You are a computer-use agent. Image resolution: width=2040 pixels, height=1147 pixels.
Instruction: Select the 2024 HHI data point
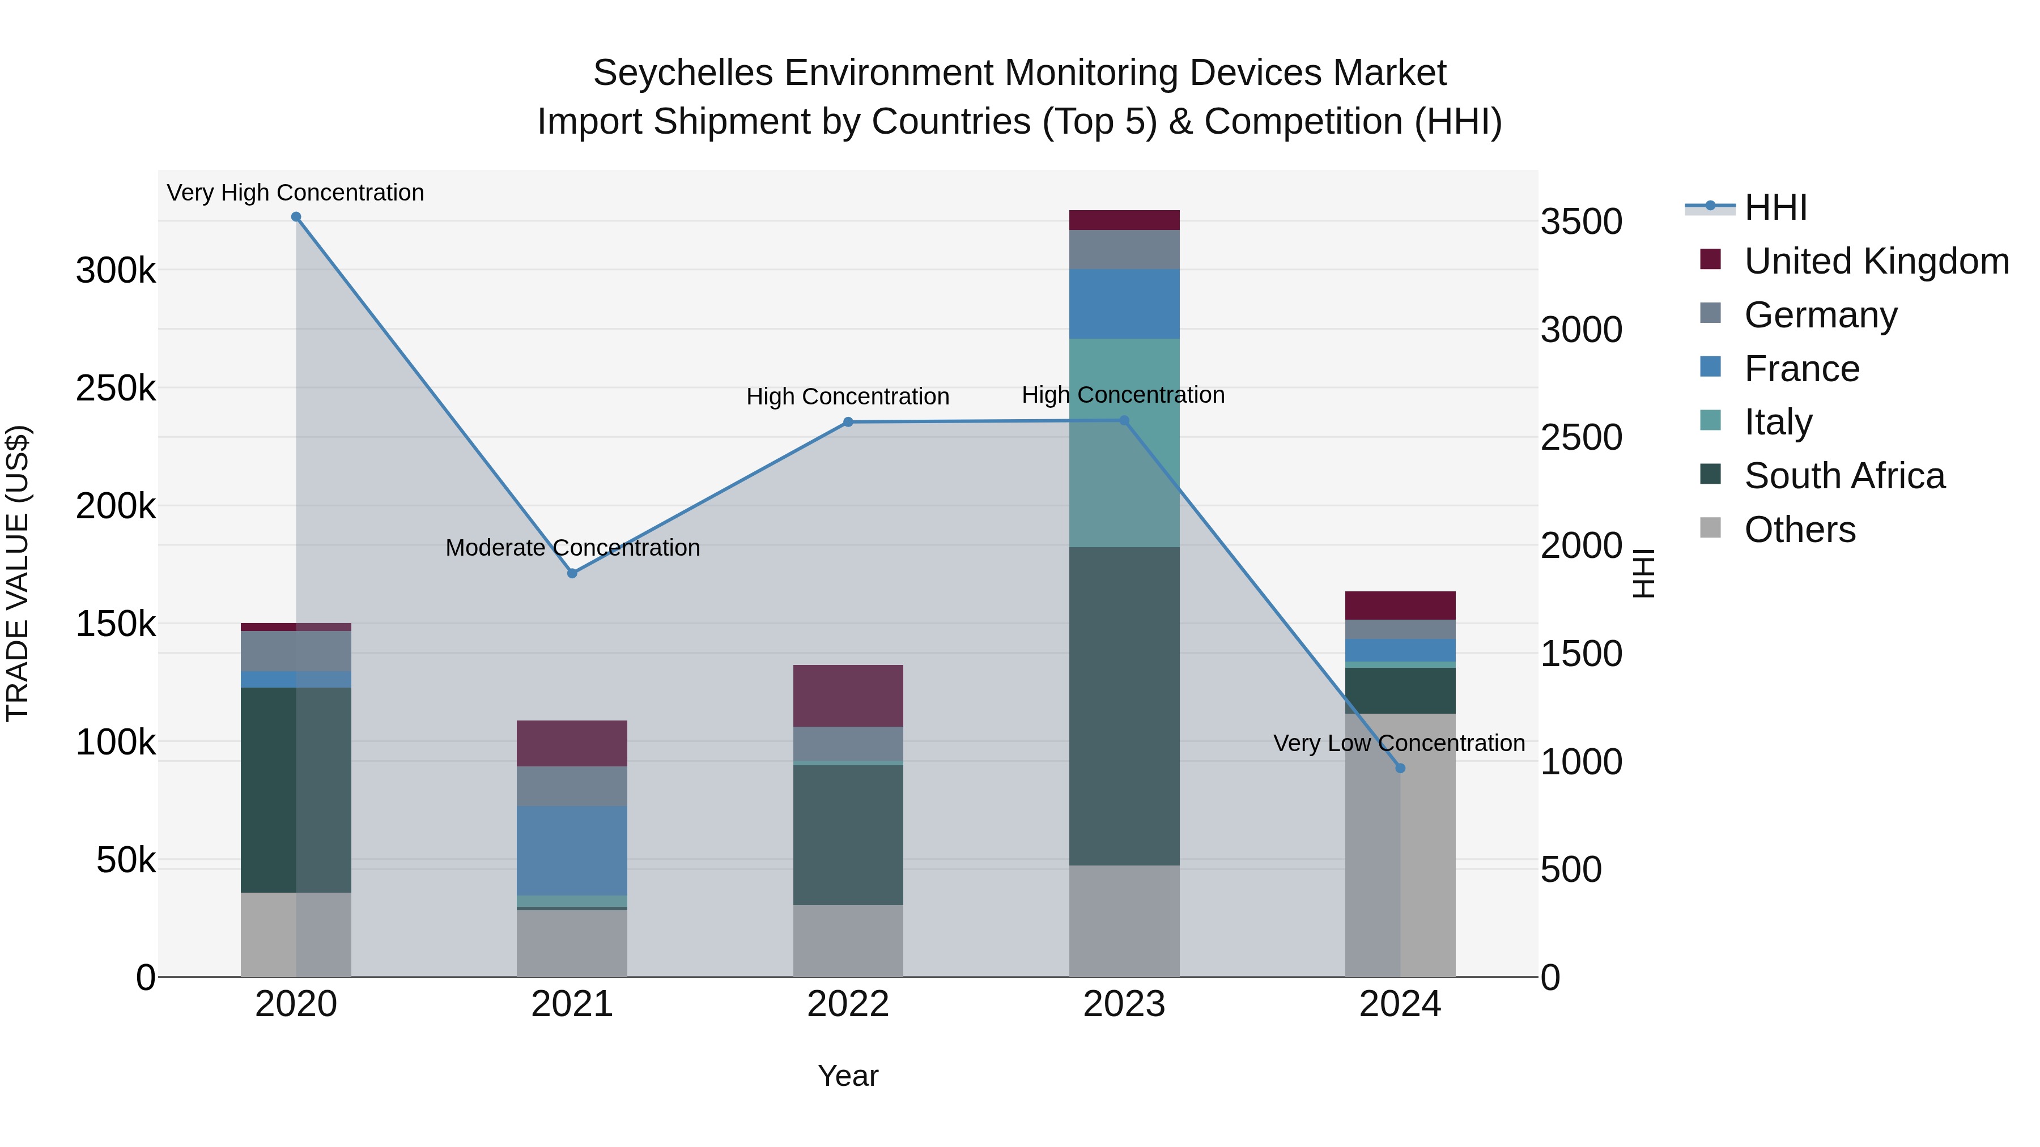tap(1400, 768)
